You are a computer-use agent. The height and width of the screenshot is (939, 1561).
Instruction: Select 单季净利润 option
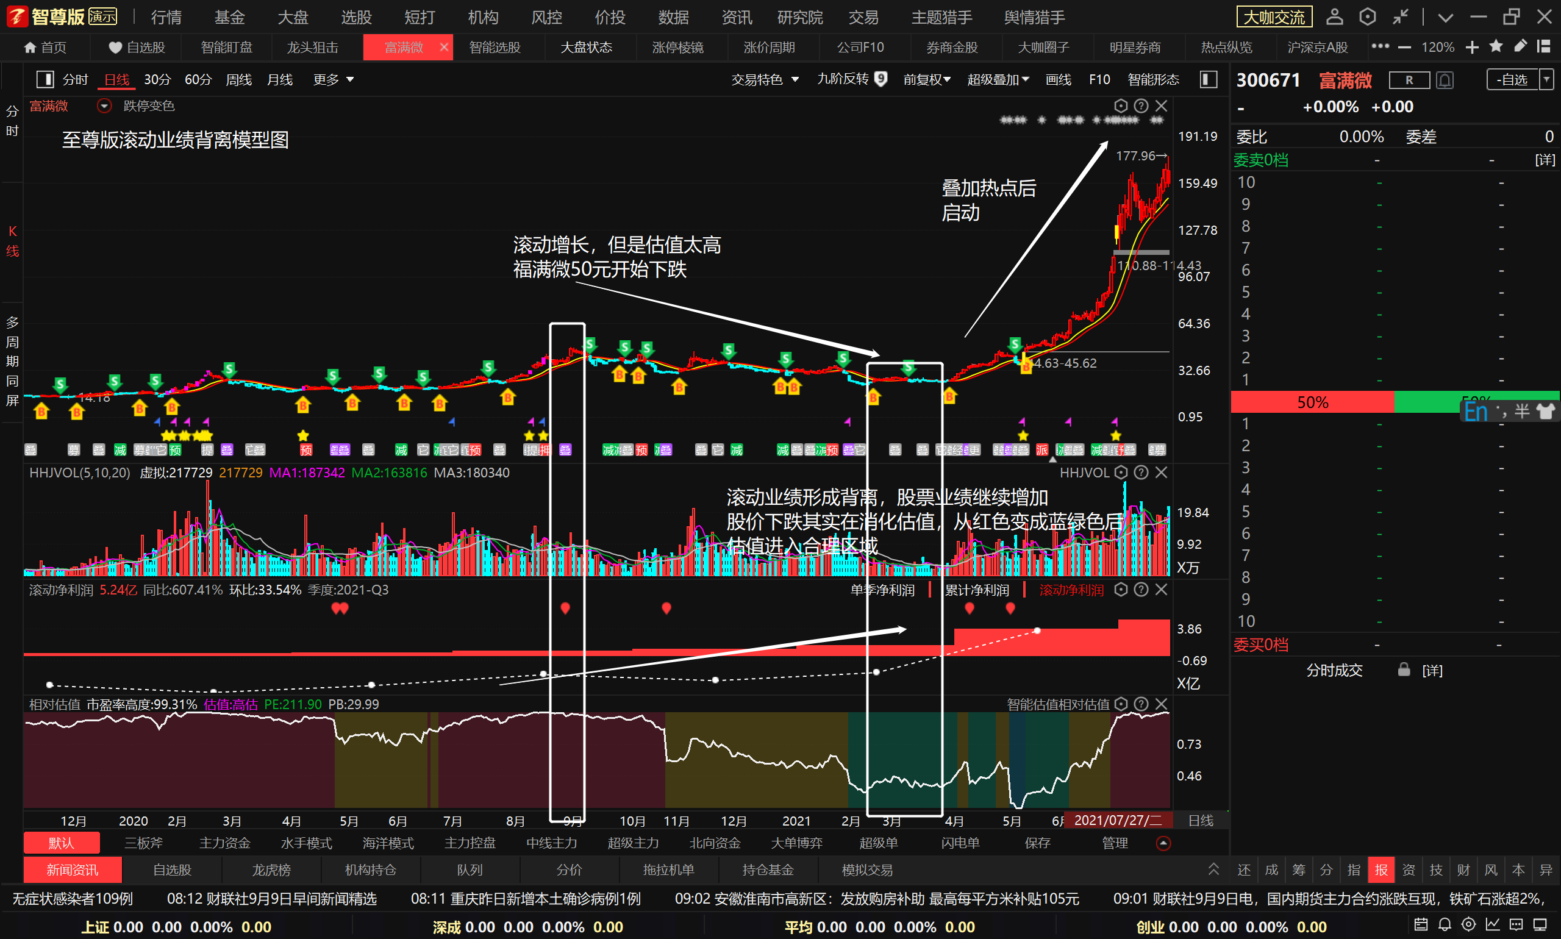[882, 590]
